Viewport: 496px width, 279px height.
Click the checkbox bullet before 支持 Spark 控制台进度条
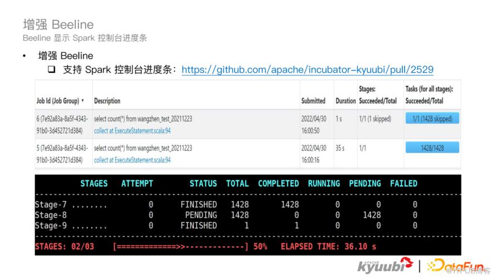point(52,69)
